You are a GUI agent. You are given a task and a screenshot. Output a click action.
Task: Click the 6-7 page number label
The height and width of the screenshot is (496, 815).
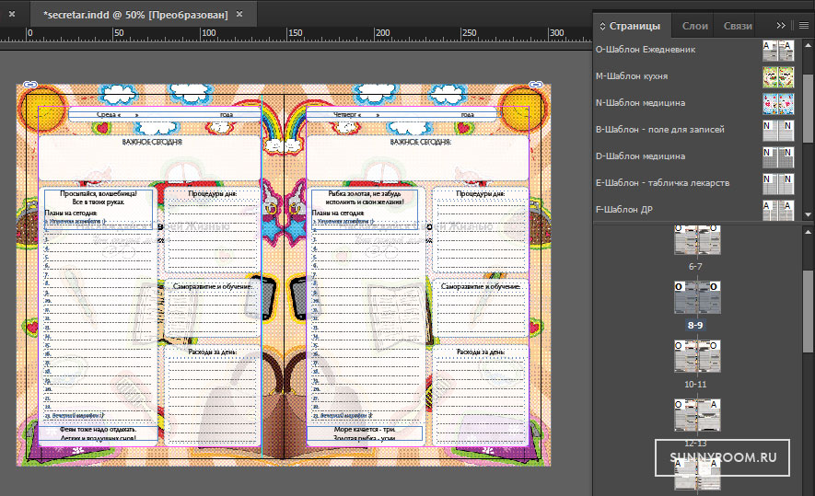coord(695,267)
